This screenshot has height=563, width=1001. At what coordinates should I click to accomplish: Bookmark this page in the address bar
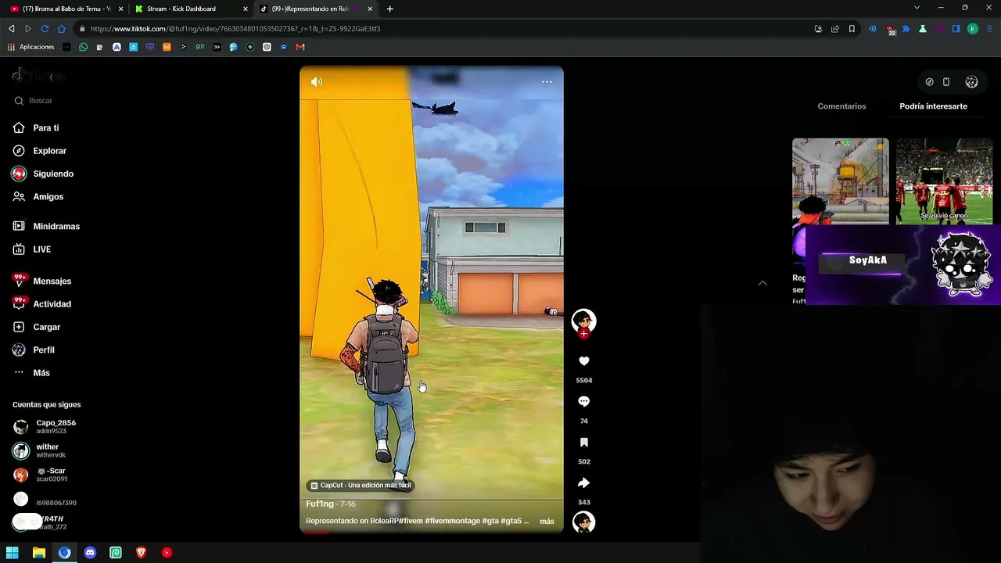(852, 29)
